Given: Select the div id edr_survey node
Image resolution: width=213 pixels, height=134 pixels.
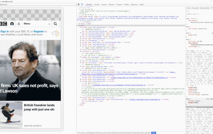Looking at the screenshot, I should 92,101.
